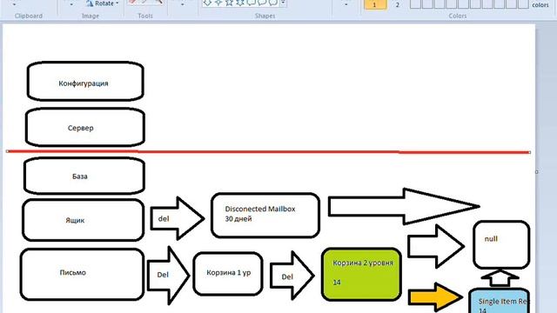Open the Brushes dropdown arrow beside Tools
The image size is (557, 313).
182,4
